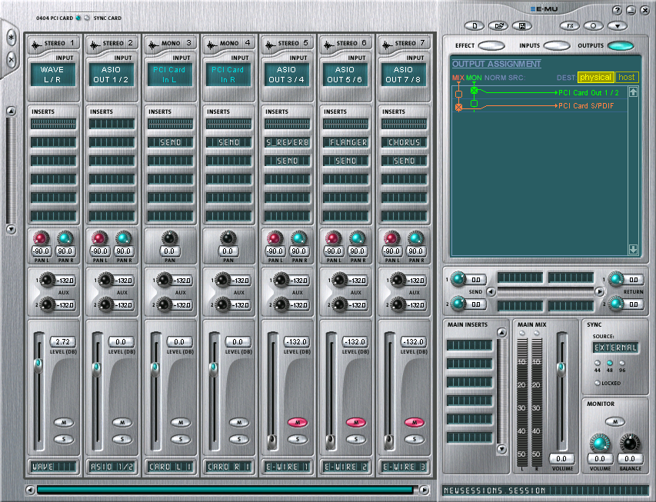Switch to the EFFECT view
The image size is (656, 502).
tap(491, 45)
